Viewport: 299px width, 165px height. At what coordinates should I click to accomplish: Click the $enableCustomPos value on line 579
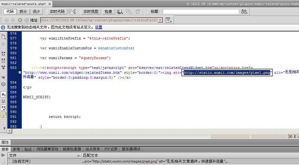(x=115, y=48)
